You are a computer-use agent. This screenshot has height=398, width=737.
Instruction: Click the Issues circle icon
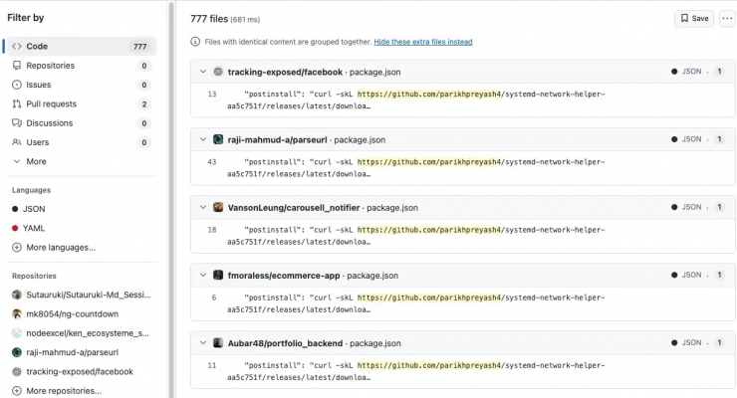(17, 85)
